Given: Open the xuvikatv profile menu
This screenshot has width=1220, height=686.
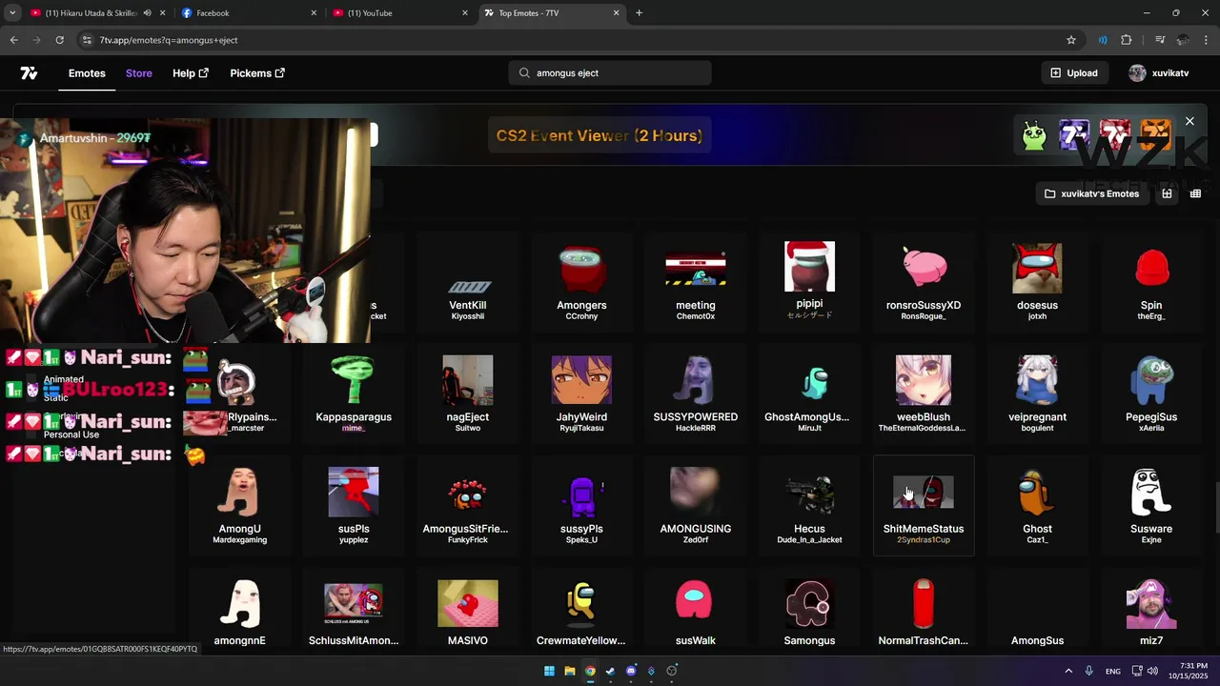Looking at the screenshot, I should click(1159, 73).
